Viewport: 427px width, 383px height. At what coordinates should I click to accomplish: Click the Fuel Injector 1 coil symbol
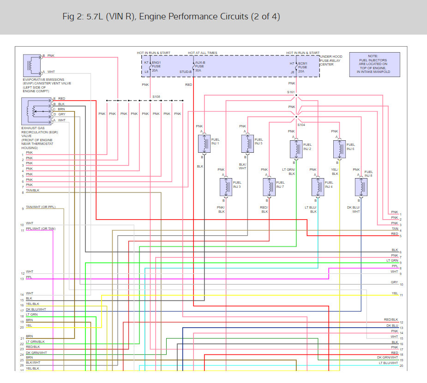pyautogui.click(x=204, y=144)
